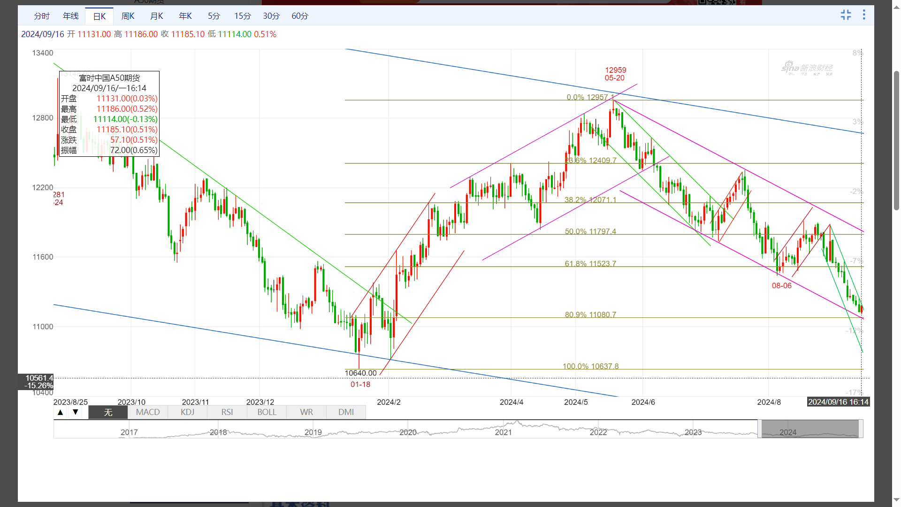The height and width of the screenshot is (507, 901).
Task: Show the DMI indicator panel
Action: [346, 412]
